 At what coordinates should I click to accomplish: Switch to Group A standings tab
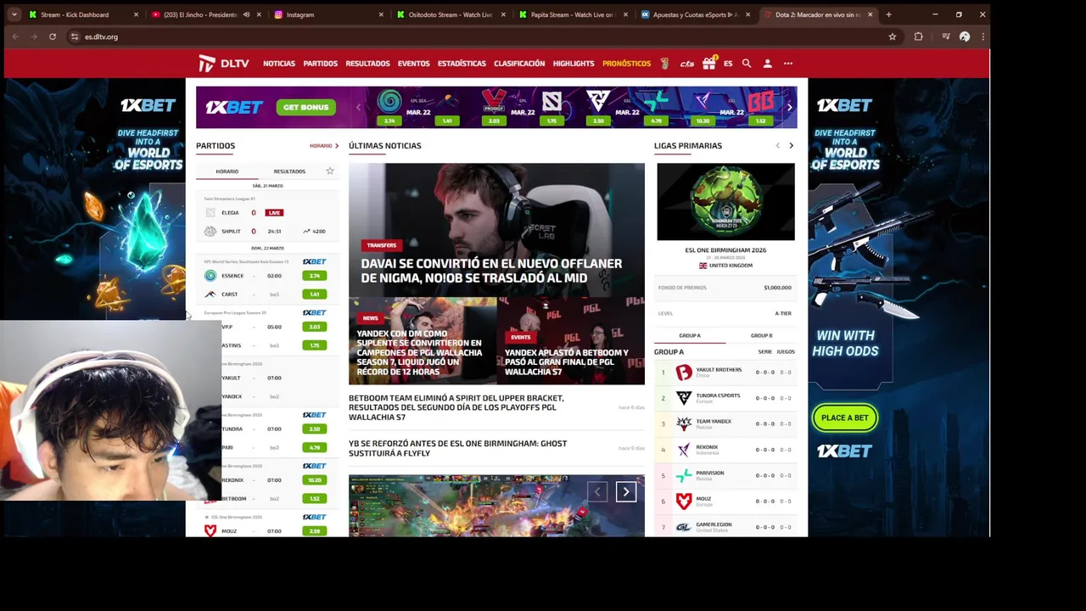(x=690, y=335)
